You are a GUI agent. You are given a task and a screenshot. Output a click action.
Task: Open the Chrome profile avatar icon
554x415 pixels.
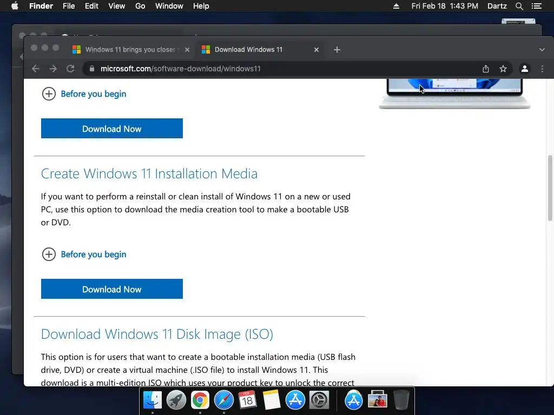click(x=525, y=69)
